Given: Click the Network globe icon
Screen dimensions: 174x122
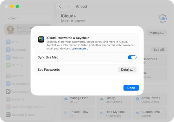Looking at the screenshot, I should (x=8, y=57).
